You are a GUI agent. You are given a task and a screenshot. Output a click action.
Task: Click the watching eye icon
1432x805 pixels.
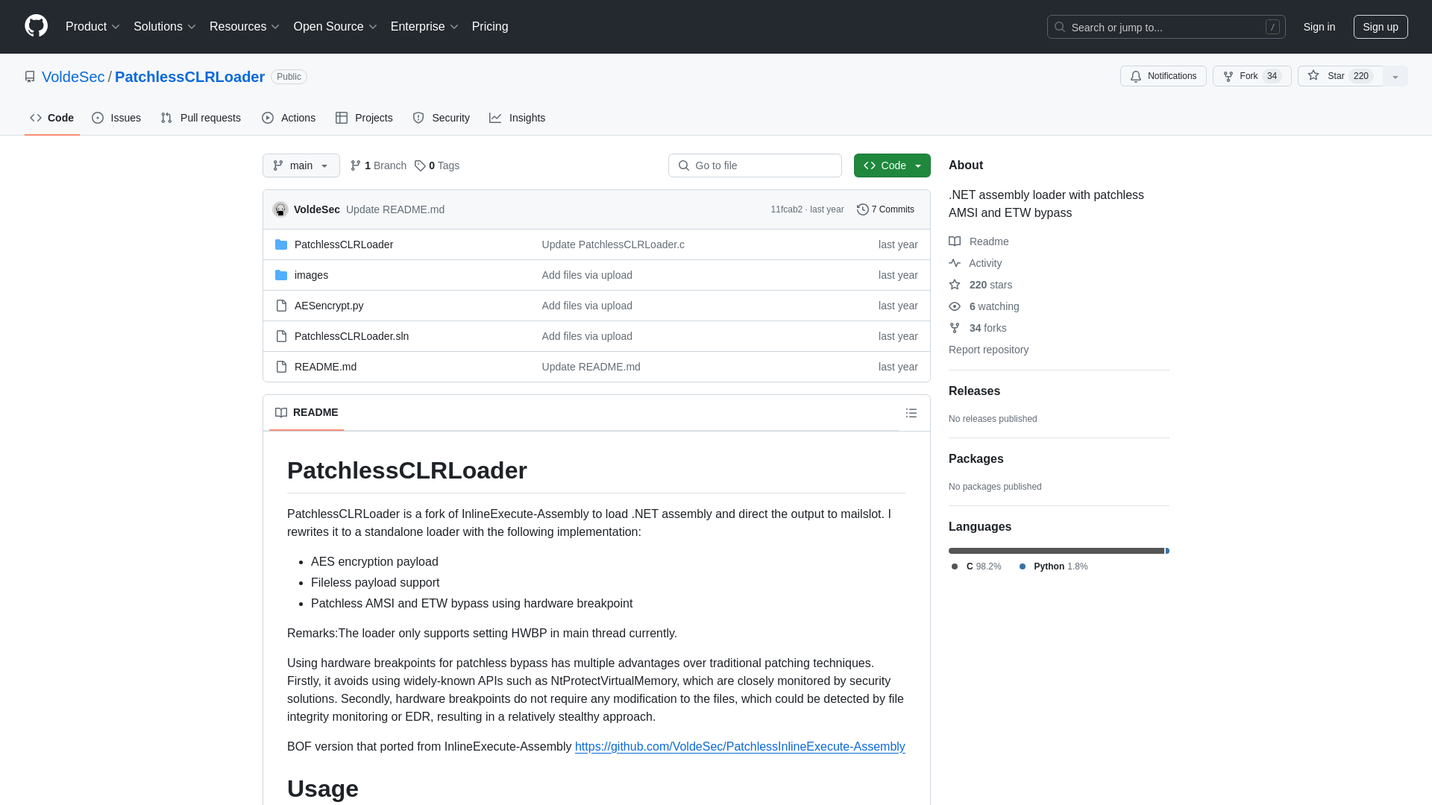(x=955, y=306)
